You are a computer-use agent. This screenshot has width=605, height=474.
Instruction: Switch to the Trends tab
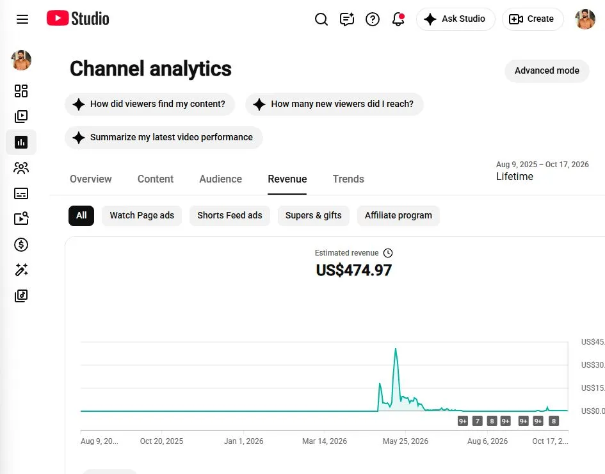(348, 179)
